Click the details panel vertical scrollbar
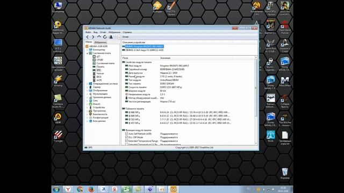 [x=256, y=87]
